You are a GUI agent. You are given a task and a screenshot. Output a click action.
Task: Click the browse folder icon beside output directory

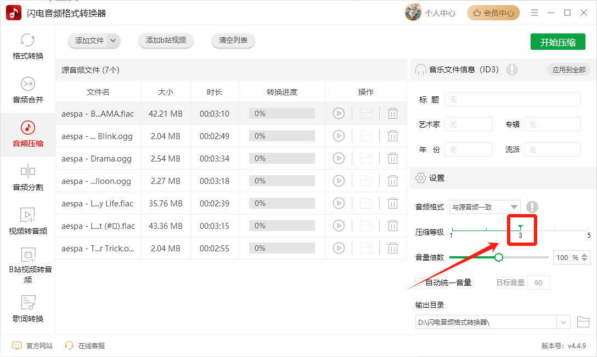[x=583, y=322]
